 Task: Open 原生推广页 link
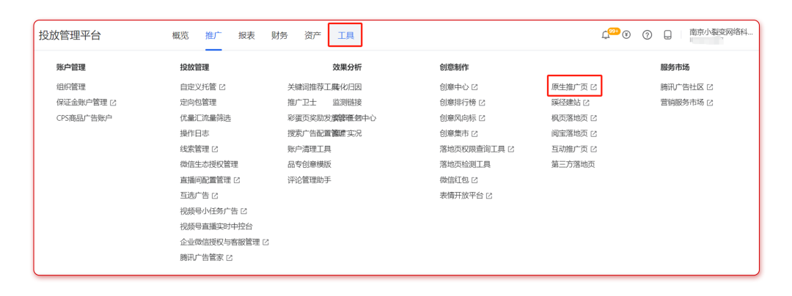[569, 87]
